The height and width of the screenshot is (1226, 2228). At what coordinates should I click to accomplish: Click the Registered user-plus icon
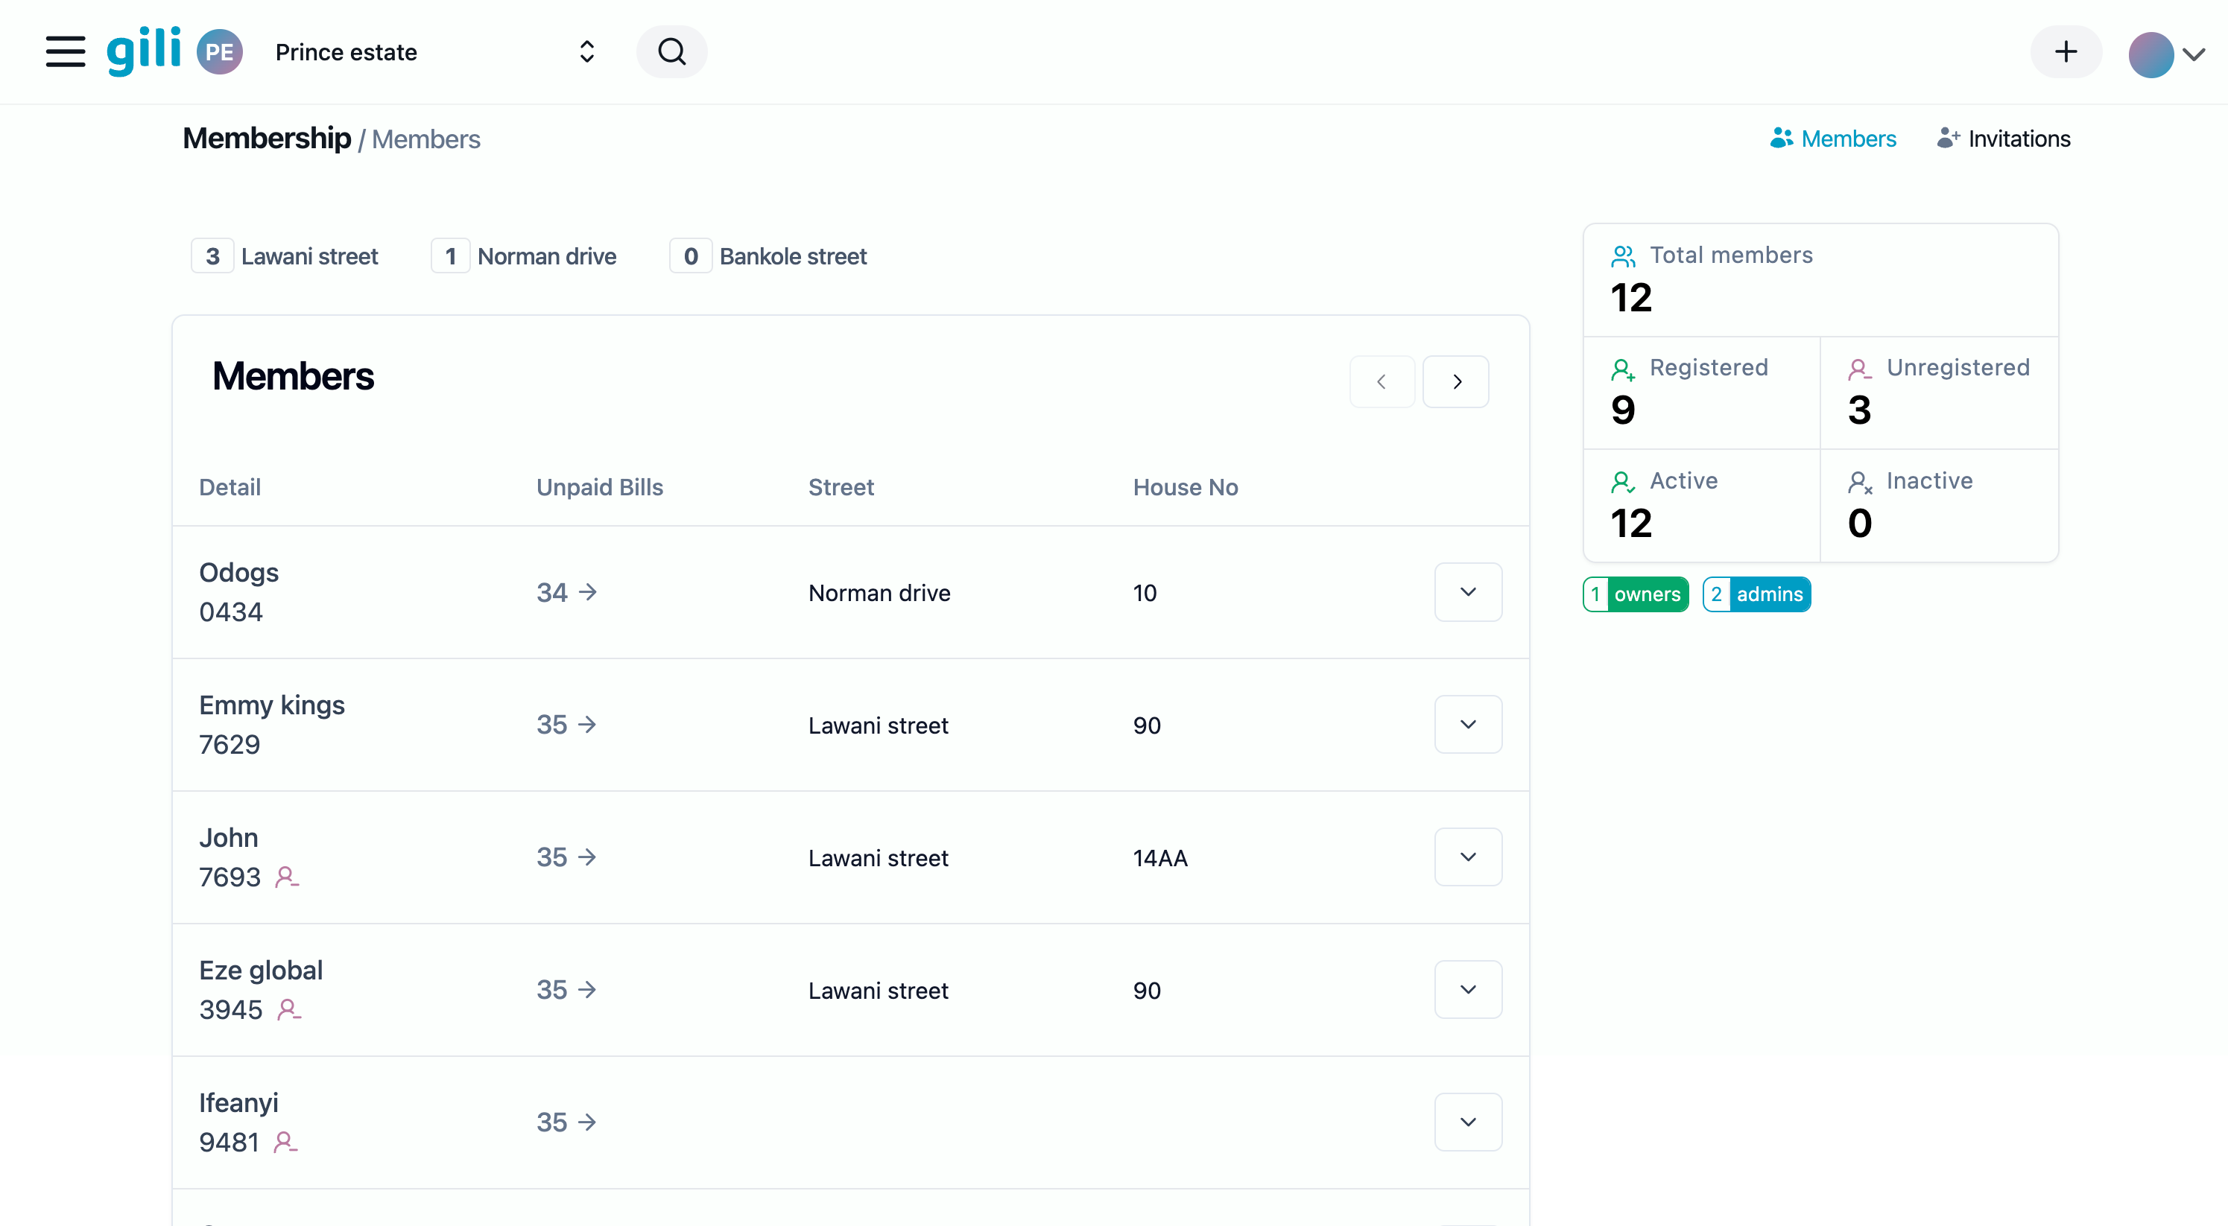point(1623,369)
